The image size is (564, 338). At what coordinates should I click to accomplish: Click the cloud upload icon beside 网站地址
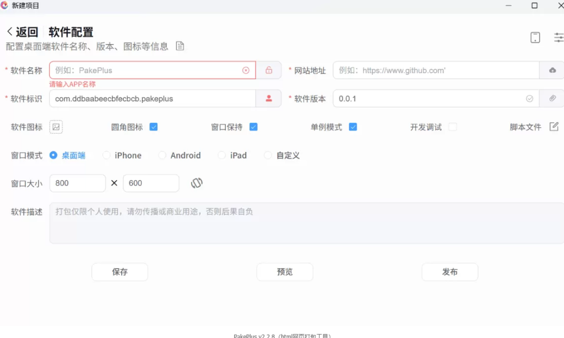point(552,70)
